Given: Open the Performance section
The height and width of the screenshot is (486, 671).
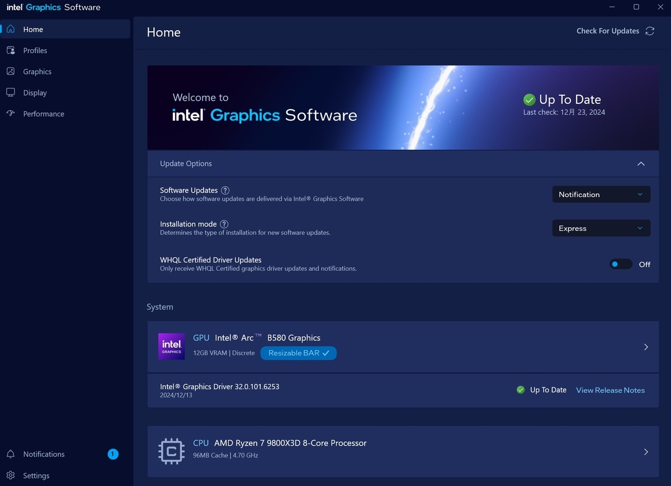Looking at the screenshot, I should [65, 114].
